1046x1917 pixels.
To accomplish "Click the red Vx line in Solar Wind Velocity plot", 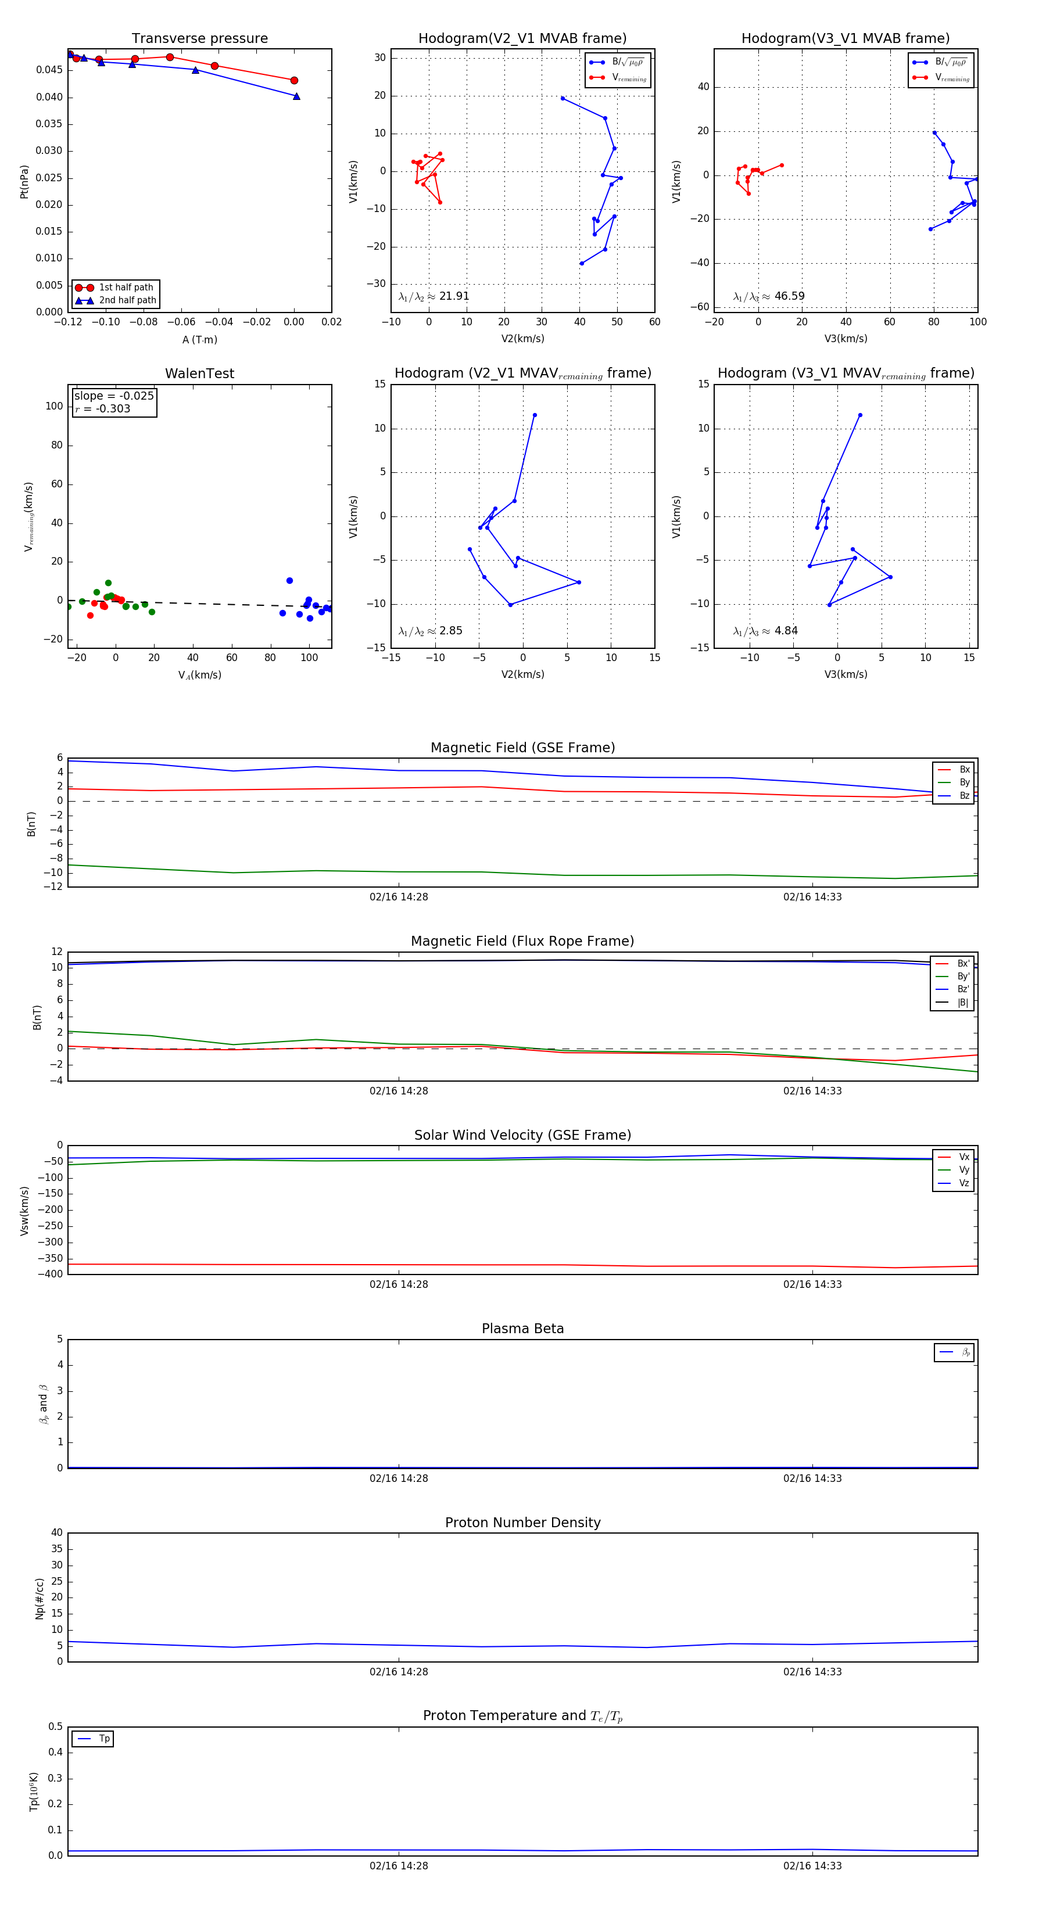I will (x=521, y=1265).
